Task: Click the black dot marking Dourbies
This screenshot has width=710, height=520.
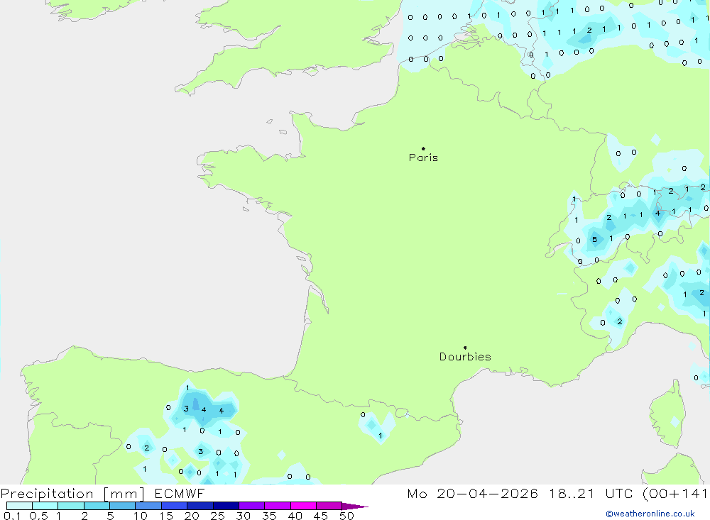Action: (x=465, y=348)
